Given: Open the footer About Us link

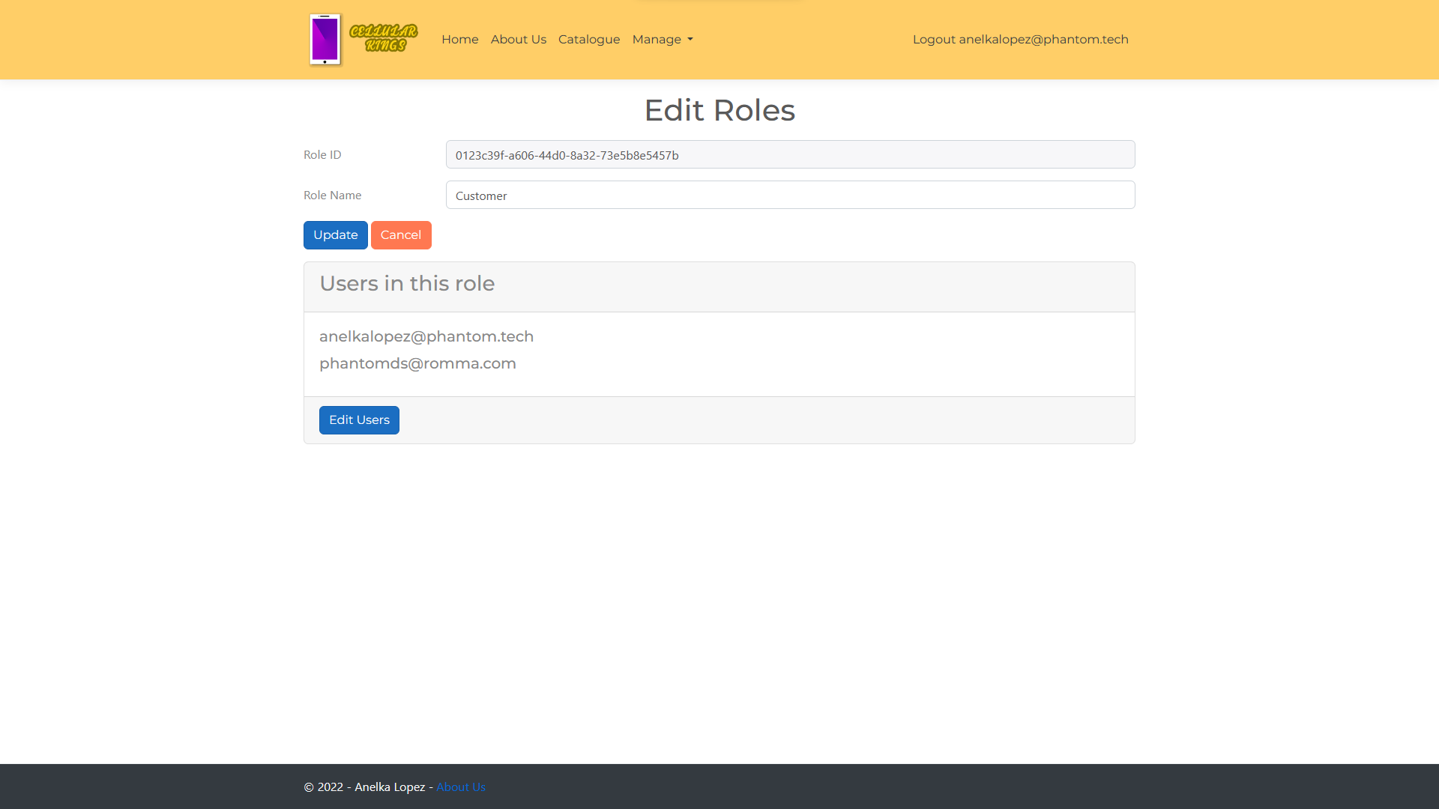Looking at the screenshot, I should tap(461, 787).
